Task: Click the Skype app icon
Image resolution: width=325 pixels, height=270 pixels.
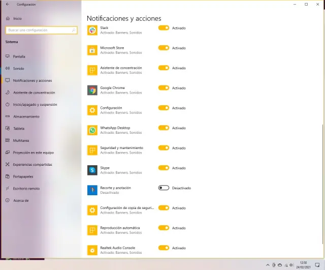Action: click(92, 170)
